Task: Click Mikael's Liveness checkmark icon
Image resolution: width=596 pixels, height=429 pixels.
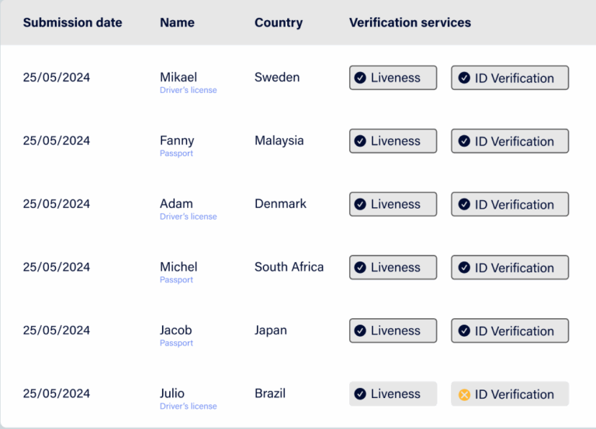Action: (360, 78)
